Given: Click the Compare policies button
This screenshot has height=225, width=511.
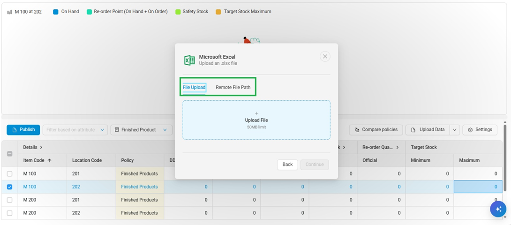Looking at the screenshot, I should 376,130.
